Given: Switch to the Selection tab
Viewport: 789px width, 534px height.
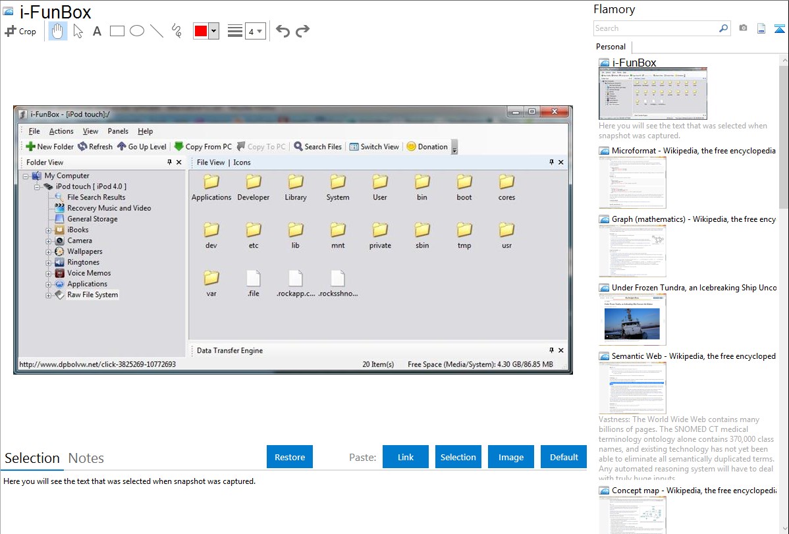Looking at the screenshot, I should [32, 458].
